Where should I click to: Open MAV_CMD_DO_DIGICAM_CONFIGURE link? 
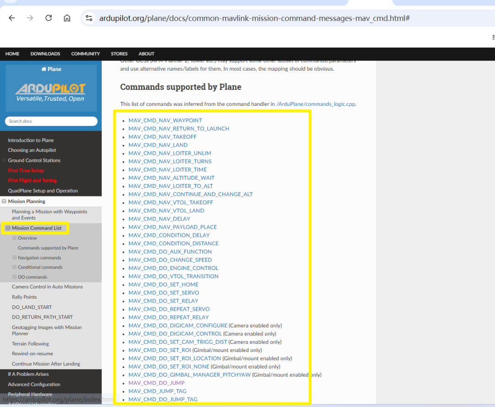pyautogui.click(x=178, y=325)
